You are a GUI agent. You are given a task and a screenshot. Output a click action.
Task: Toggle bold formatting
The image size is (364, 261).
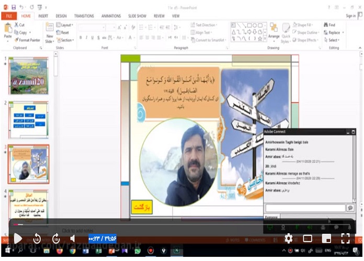[81, 37]
